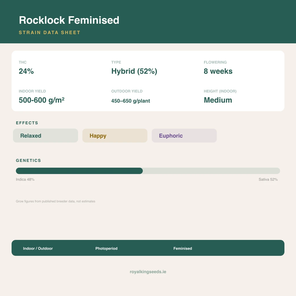The height and width of the screenshot is (296, 296).
Task: Click the unfilled part of genetics bar
Action: [x=211, y=171]
